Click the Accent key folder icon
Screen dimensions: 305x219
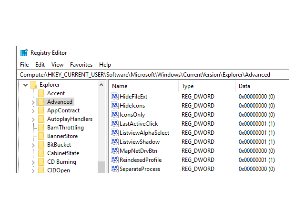(x=41, y=93)
